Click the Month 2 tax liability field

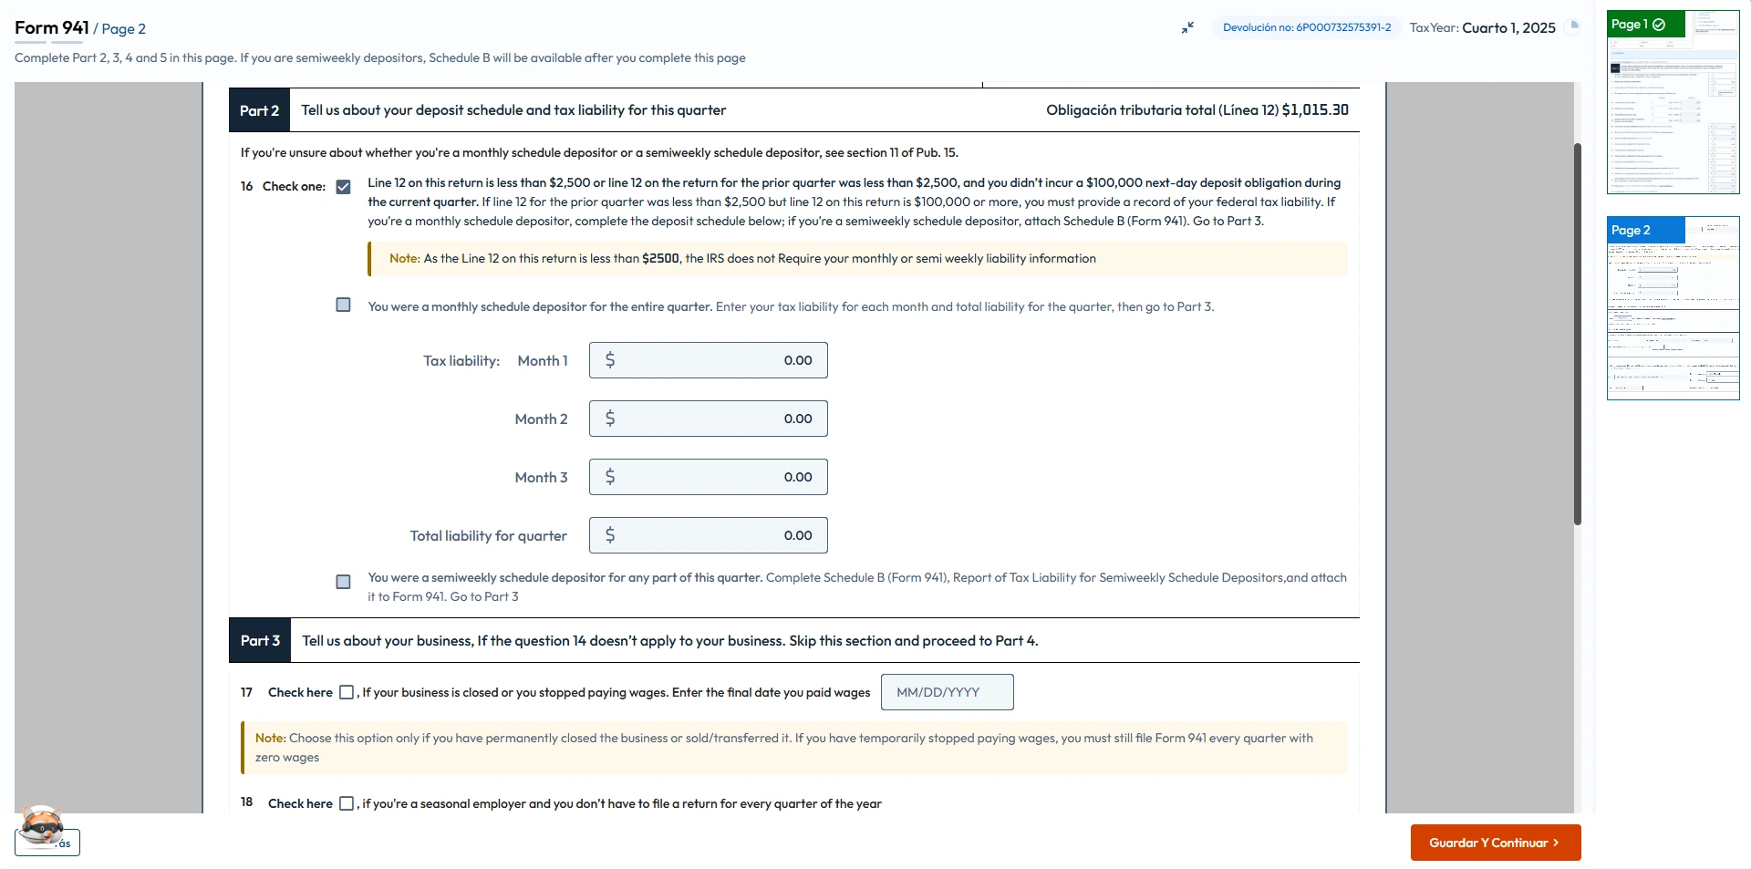(x=709, y=419)
